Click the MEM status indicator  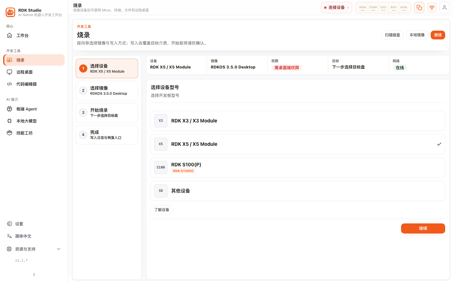363,8
